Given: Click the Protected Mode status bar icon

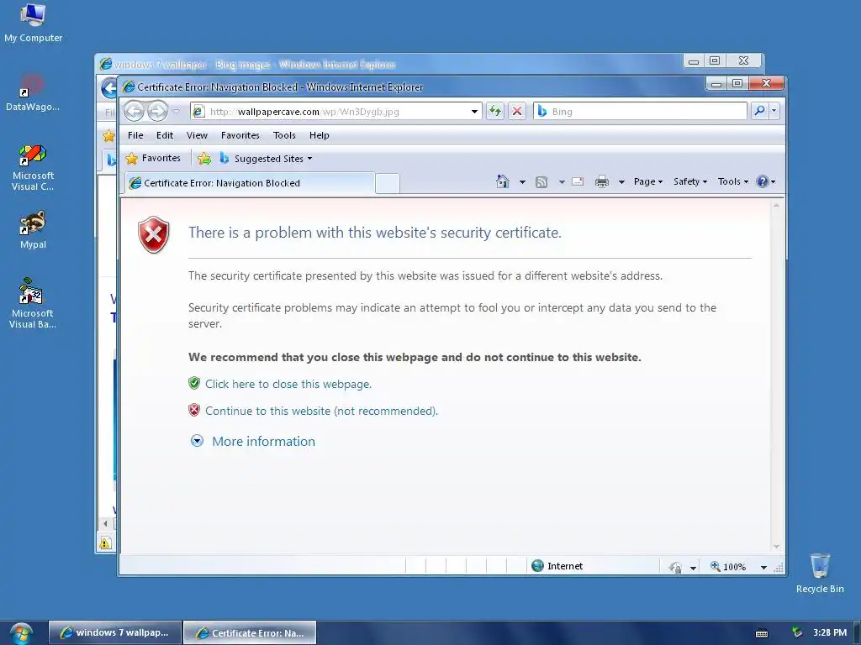Looking at the screenshot, I should tap(675, 567).
